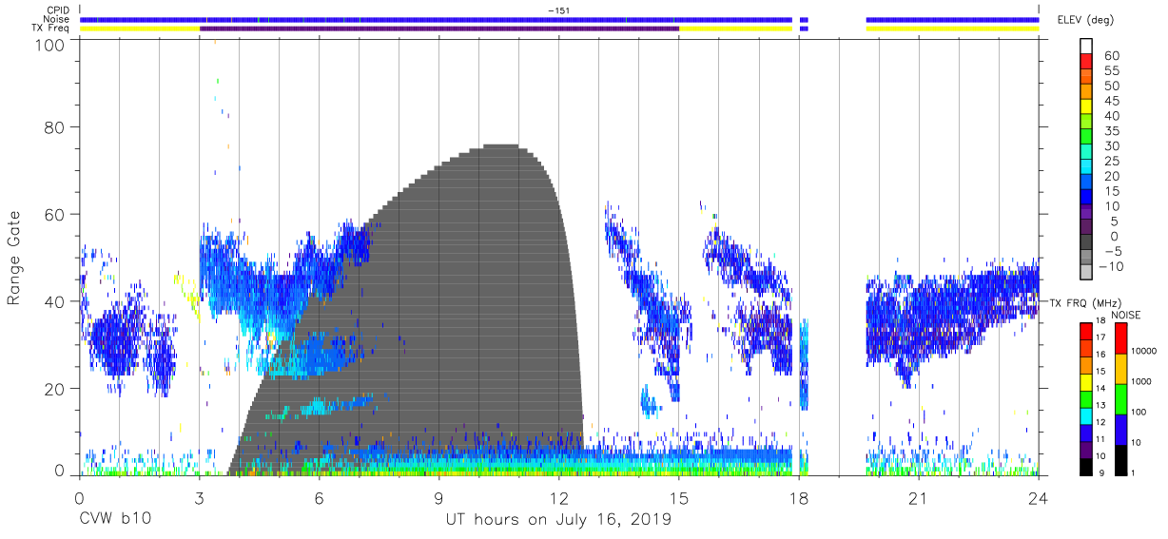1168x539 pixels.
Task: Click the x-axis hour label "18"
Action: [799, 498]
